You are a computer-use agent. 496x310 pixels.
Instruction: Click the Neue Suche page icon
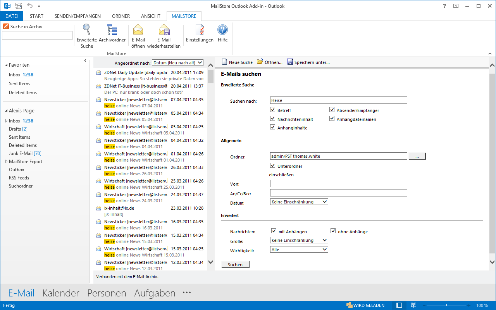(224, 62)
